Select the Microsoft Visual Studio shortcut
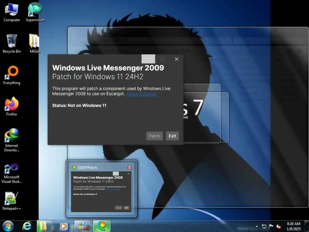This screenshot has height=232, width=309. (12, 174)
